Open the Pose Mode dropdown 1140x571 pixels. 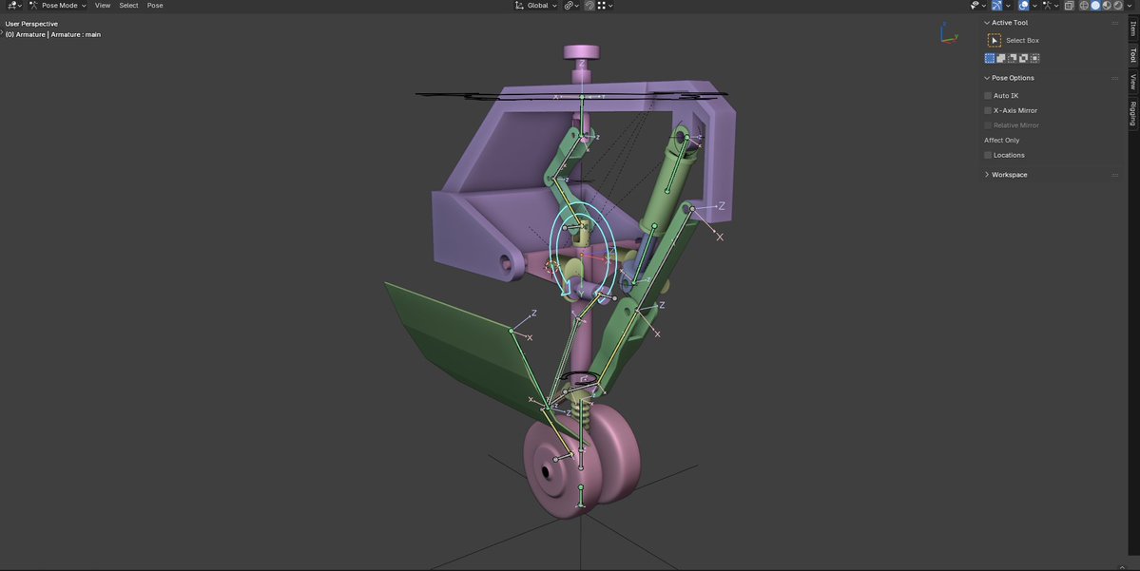[x=58, y=5]
